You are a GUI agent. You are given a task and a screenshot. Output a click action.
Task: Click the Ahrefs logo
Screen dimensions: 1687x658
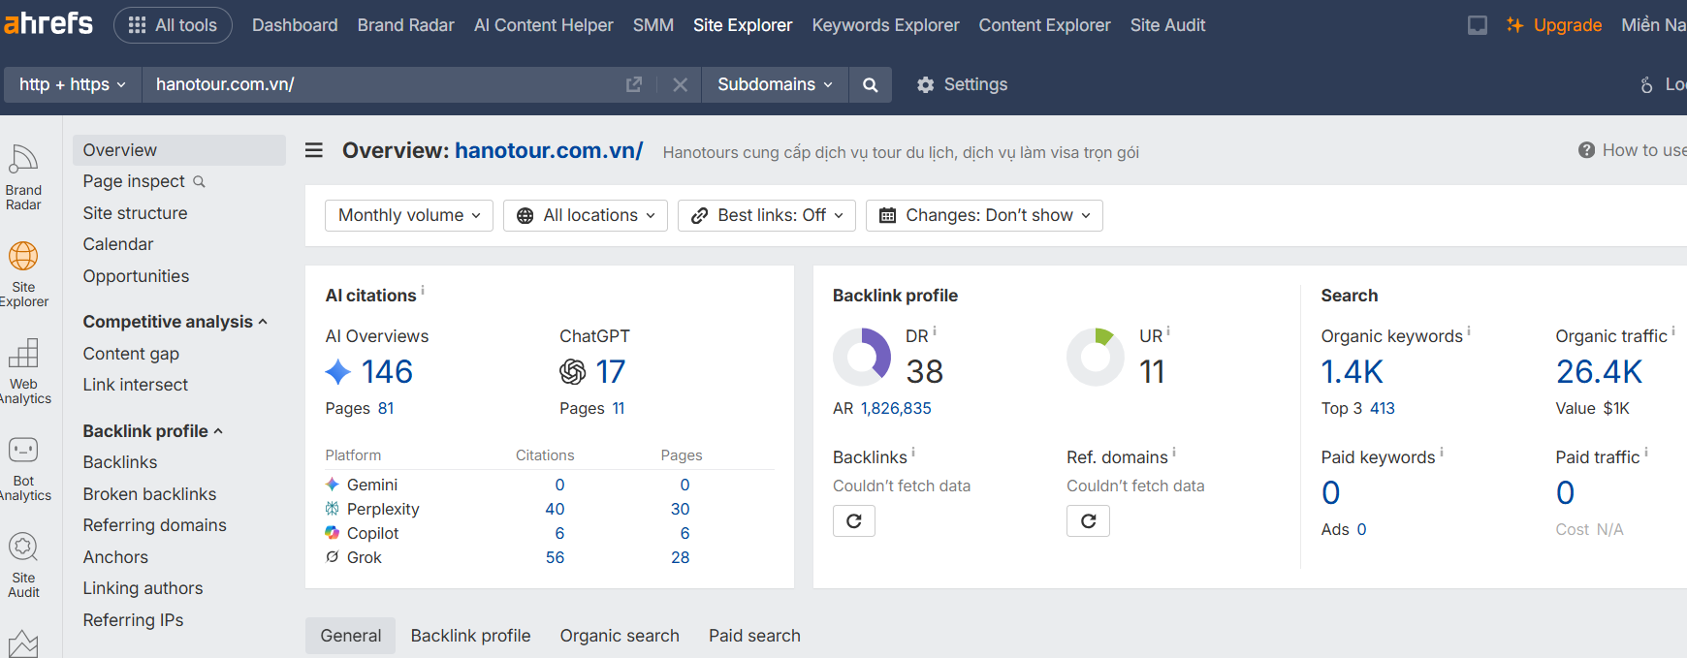[x=48, y=23]
